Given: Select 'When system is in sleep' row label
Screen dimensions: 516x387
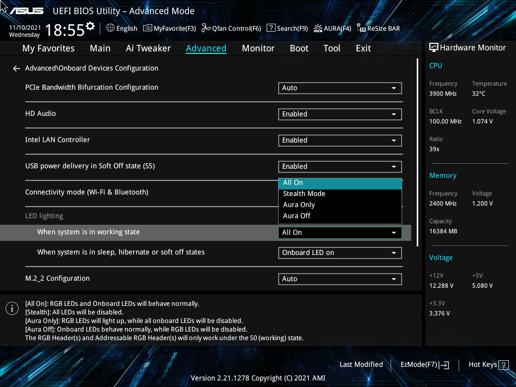Looking at the screenshot, I should pyautogui.click(x=121, y=252).
